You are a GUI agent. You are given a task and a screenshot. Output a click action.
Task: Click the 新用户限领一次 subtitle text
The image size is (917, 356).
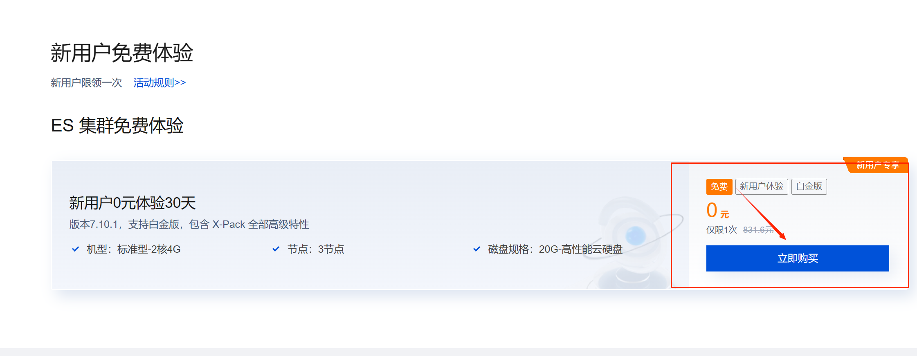click(x=86, y=82)
